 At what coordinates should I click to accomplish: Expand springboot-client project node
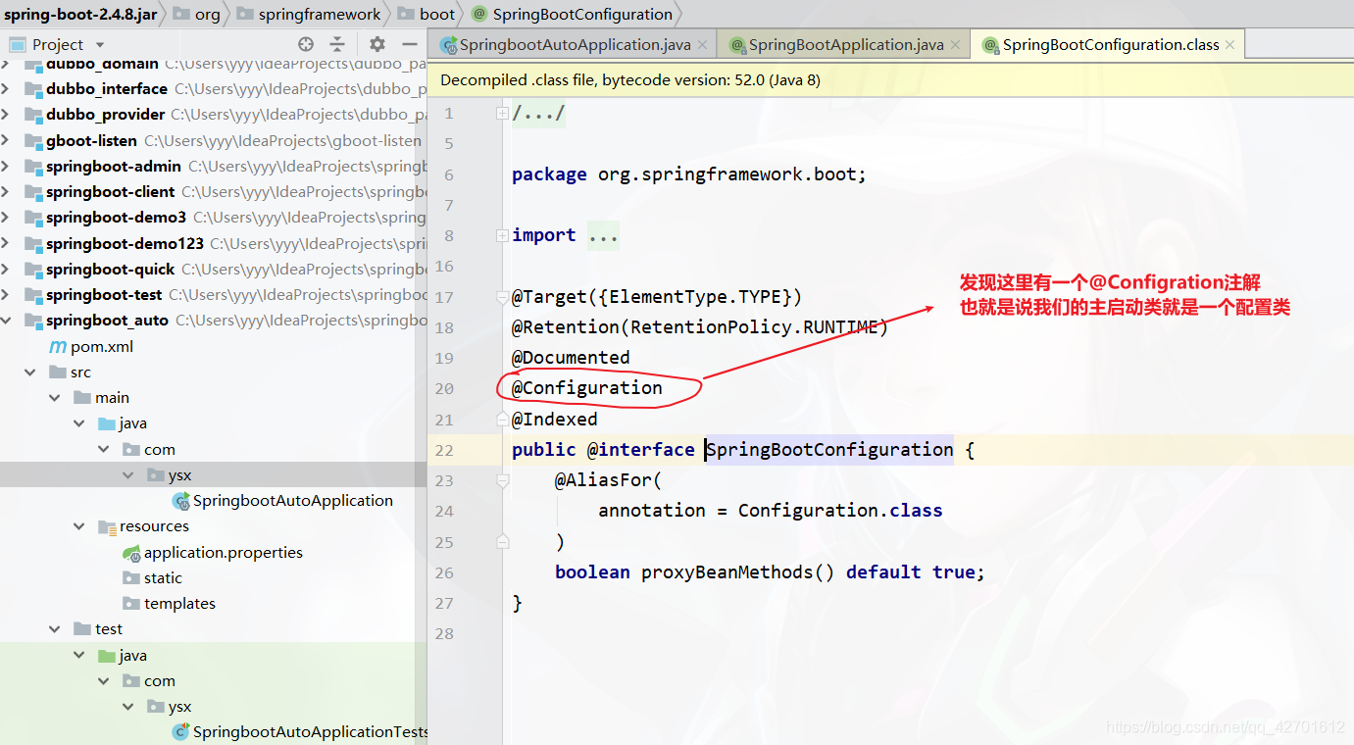(x=7, y=191)
